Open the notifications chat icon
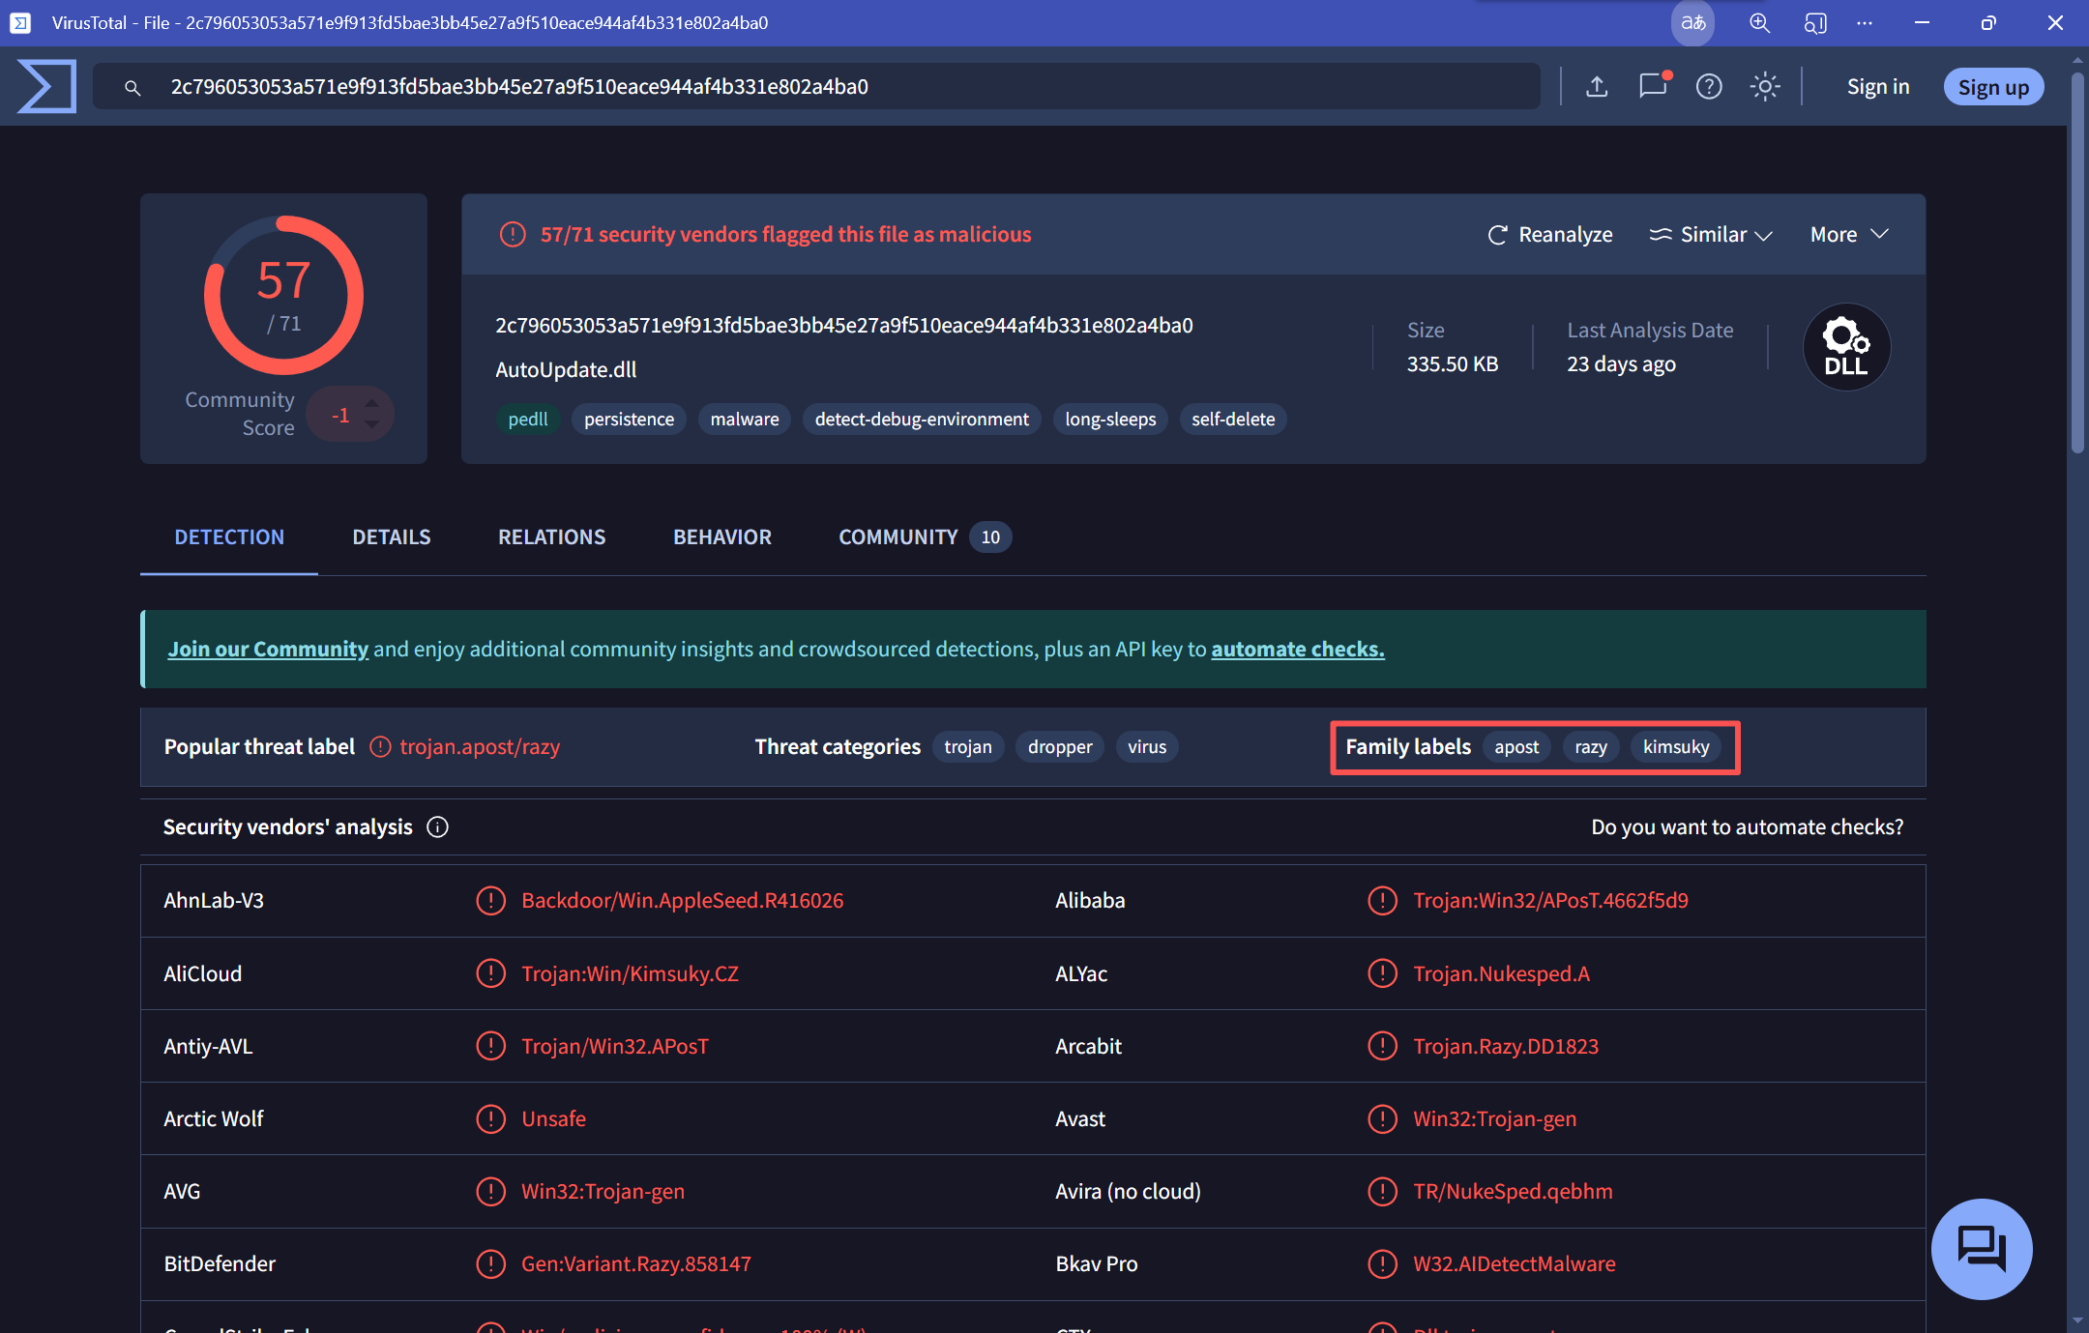This screenshot has height=1333, width=2089. click(1654, 86)
